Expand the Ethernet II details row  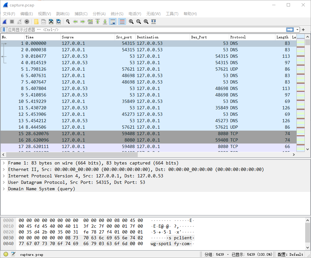pyautogui.click(x=4, y=169)
